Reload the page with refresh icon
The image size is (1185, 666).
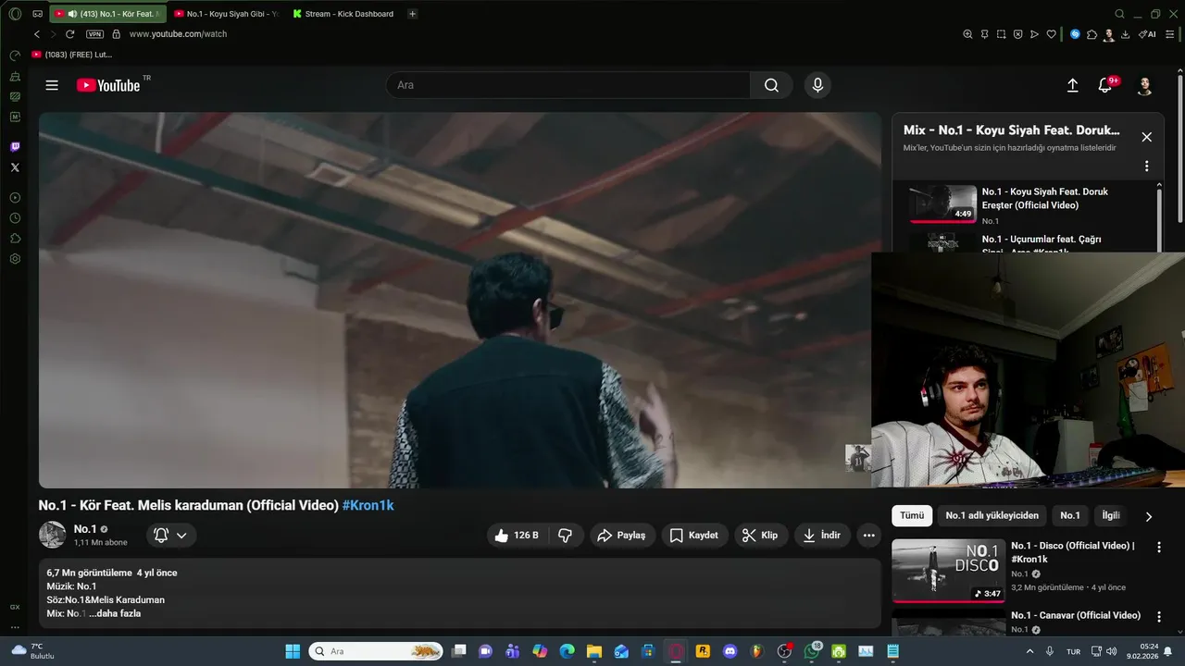coord(69,34)
